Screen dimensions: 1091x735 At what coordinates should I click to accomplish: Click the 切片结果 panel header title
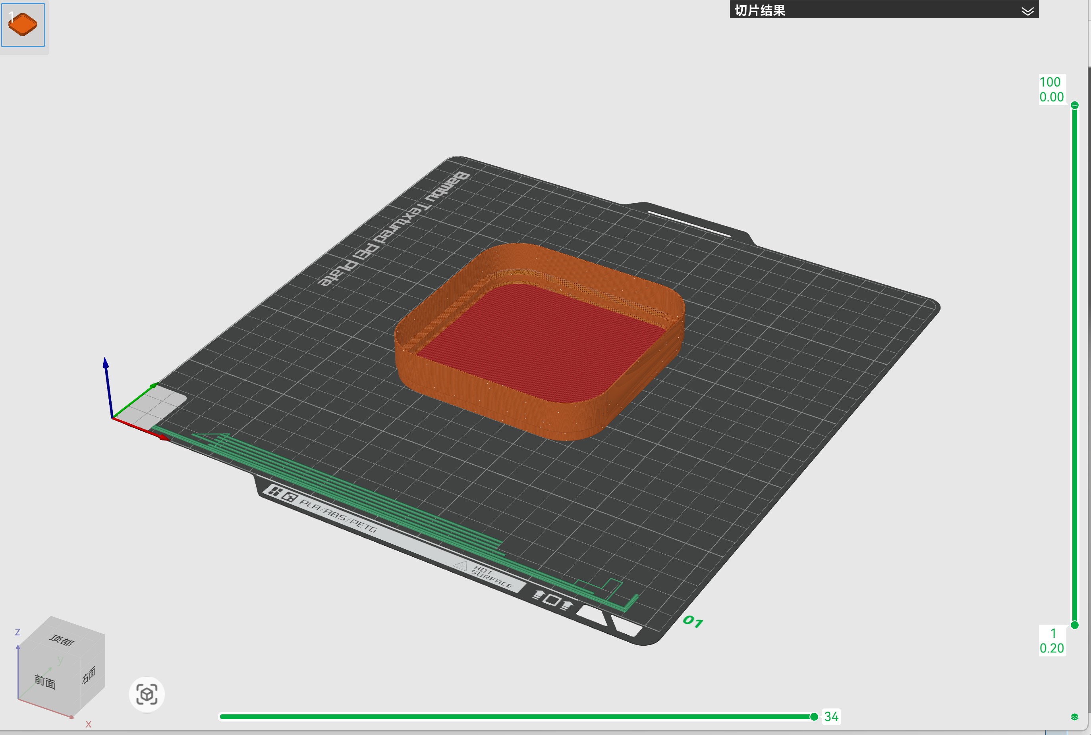pyautogui.click(x=760, y=11)
